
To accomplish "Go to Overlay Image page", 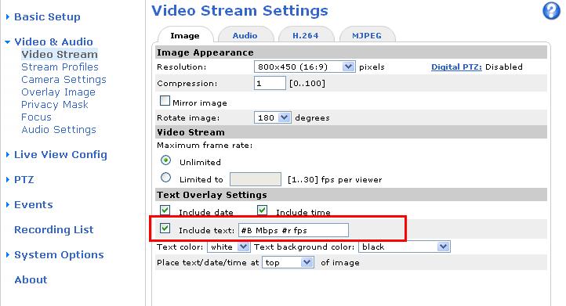I will pos(59,92).
